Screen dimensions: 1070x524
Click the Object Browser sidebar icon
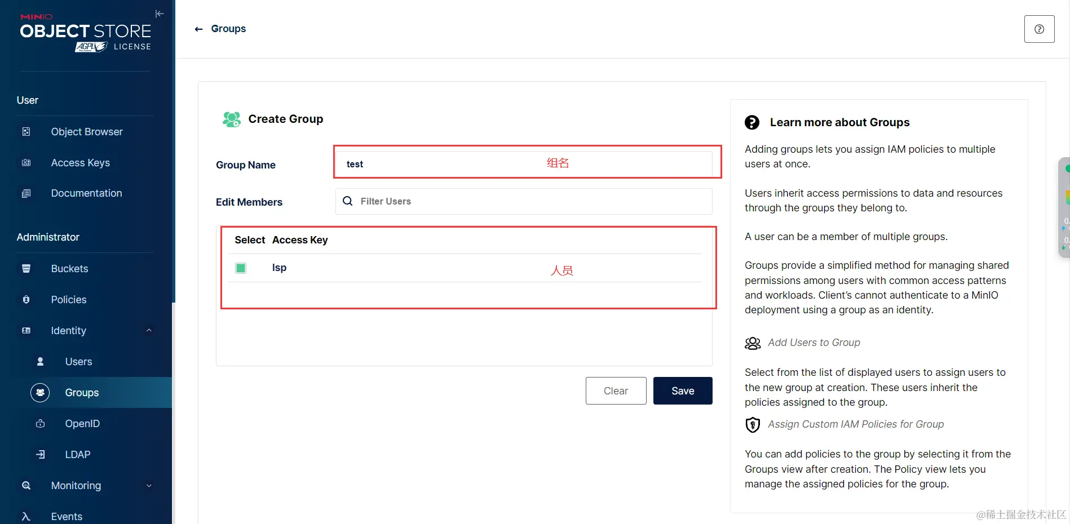[26, 132]
